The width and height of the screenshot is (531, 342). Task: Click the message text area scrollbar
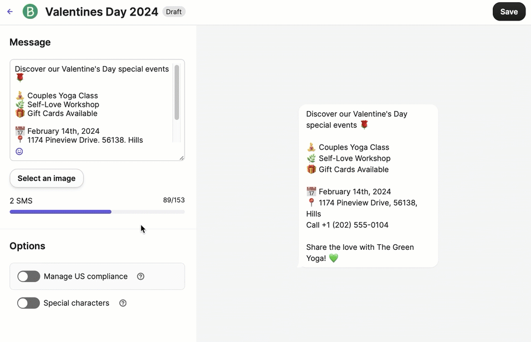[177, 92]
